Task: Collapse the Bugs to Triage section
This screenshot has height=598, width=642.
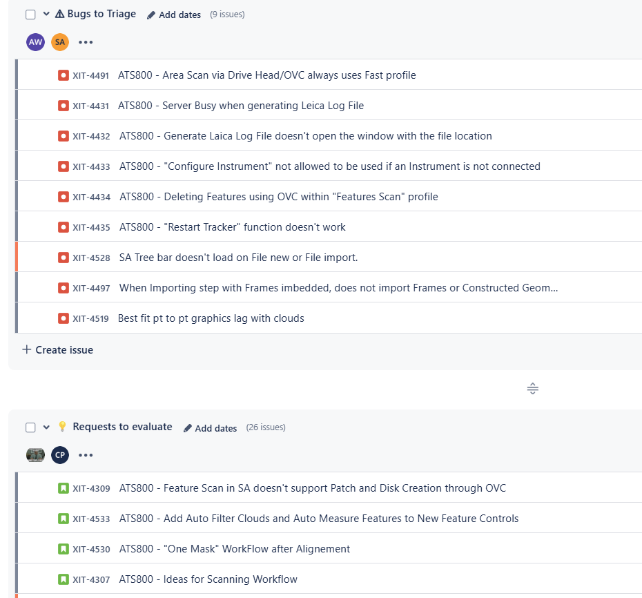Action: (46, 14)
